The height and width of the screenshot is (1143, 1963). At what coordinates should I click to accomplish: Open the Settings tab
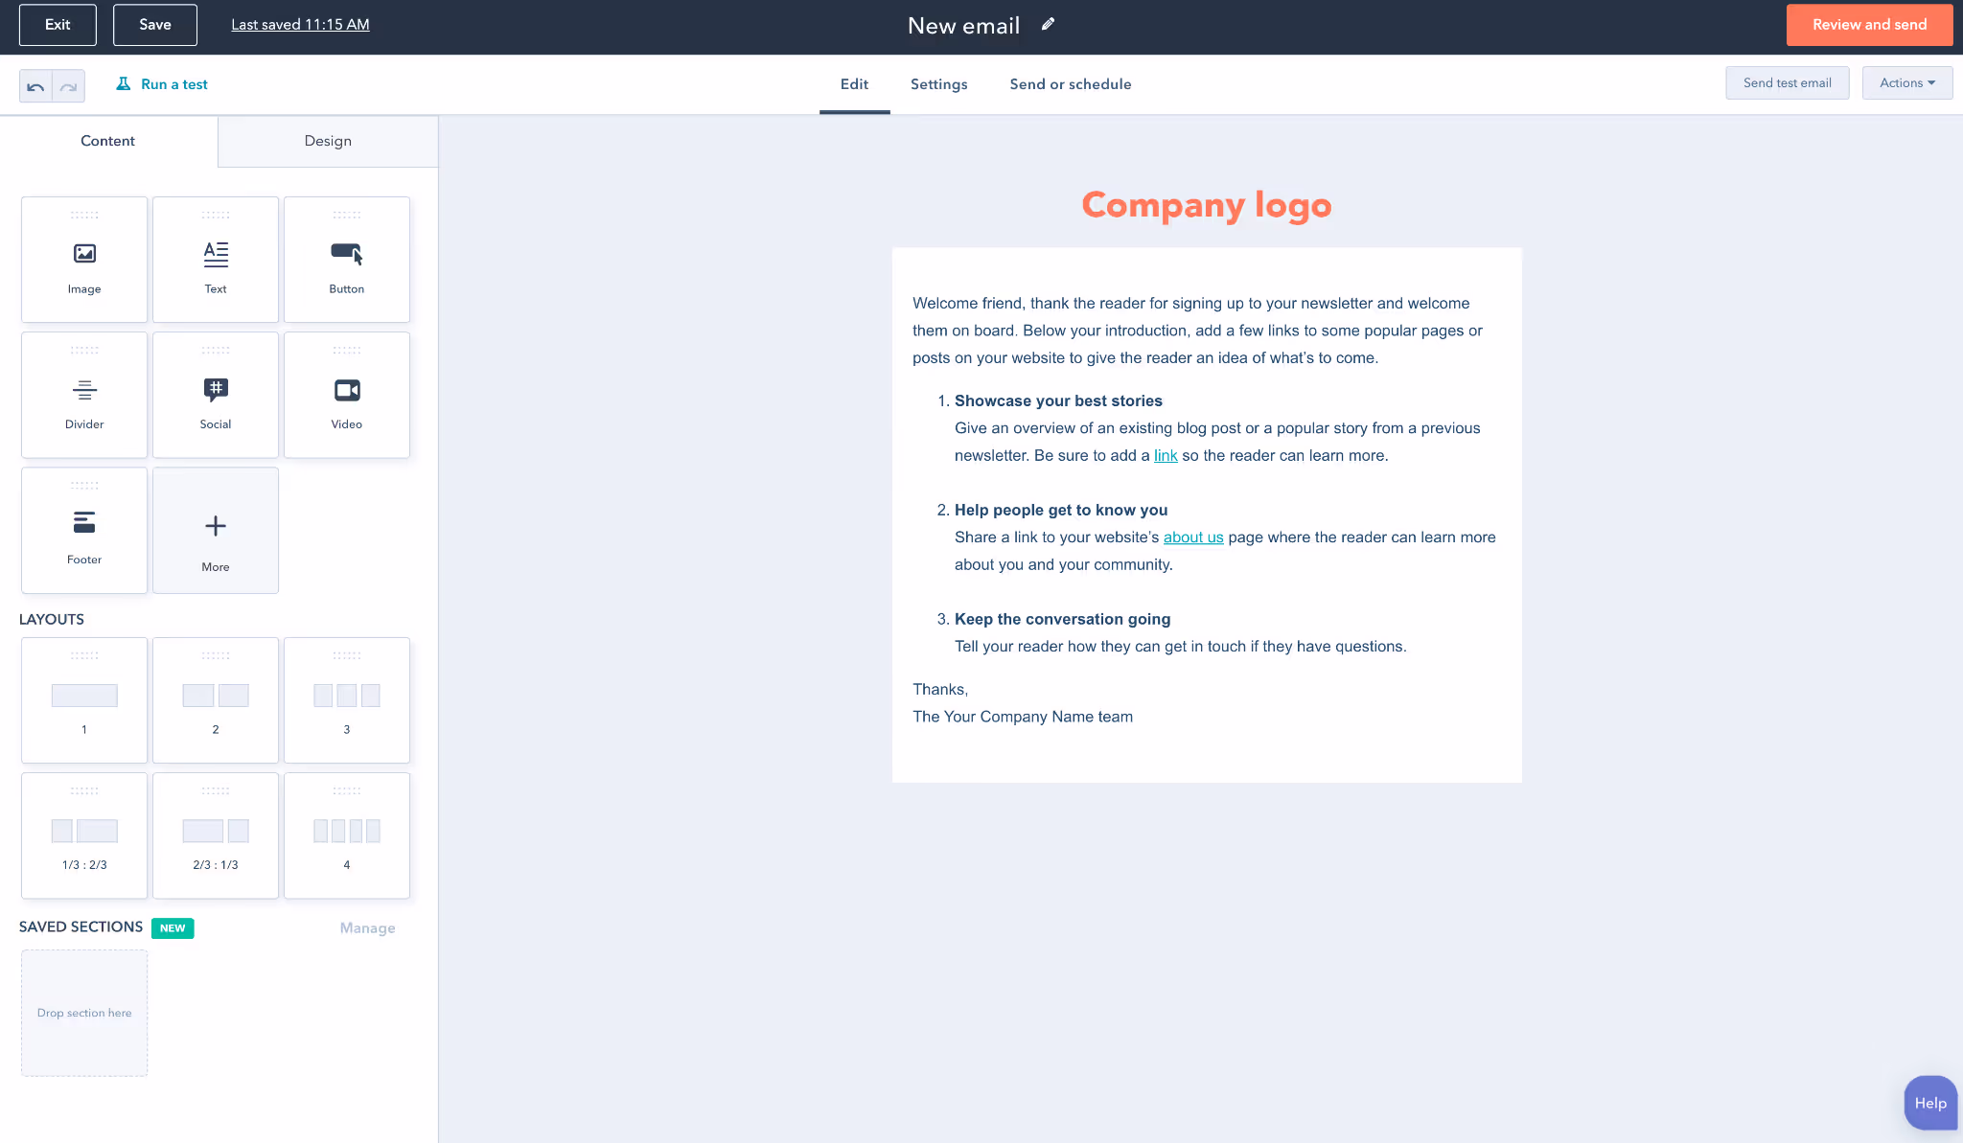pos(938,84)
